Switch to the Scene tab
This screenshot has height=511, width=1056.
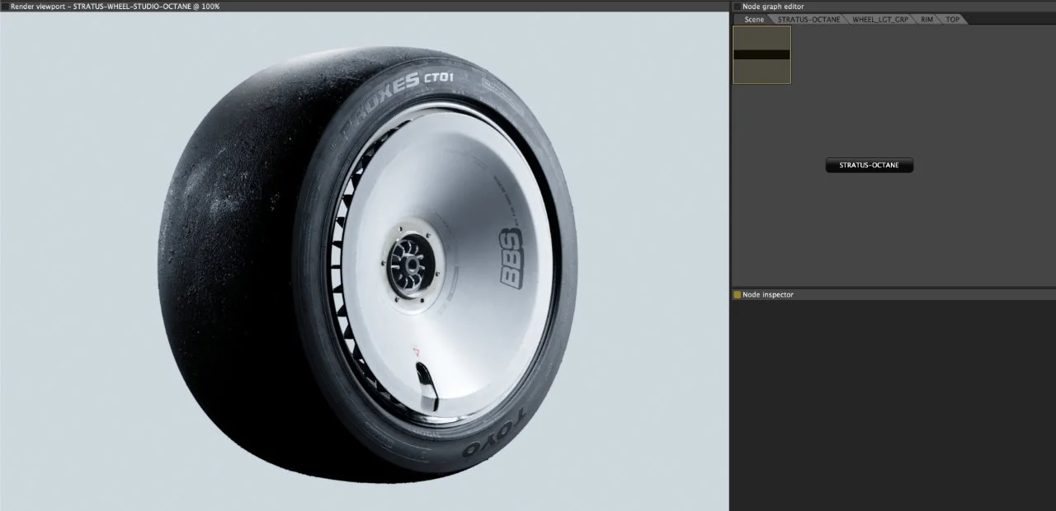[x=753, y=19]
